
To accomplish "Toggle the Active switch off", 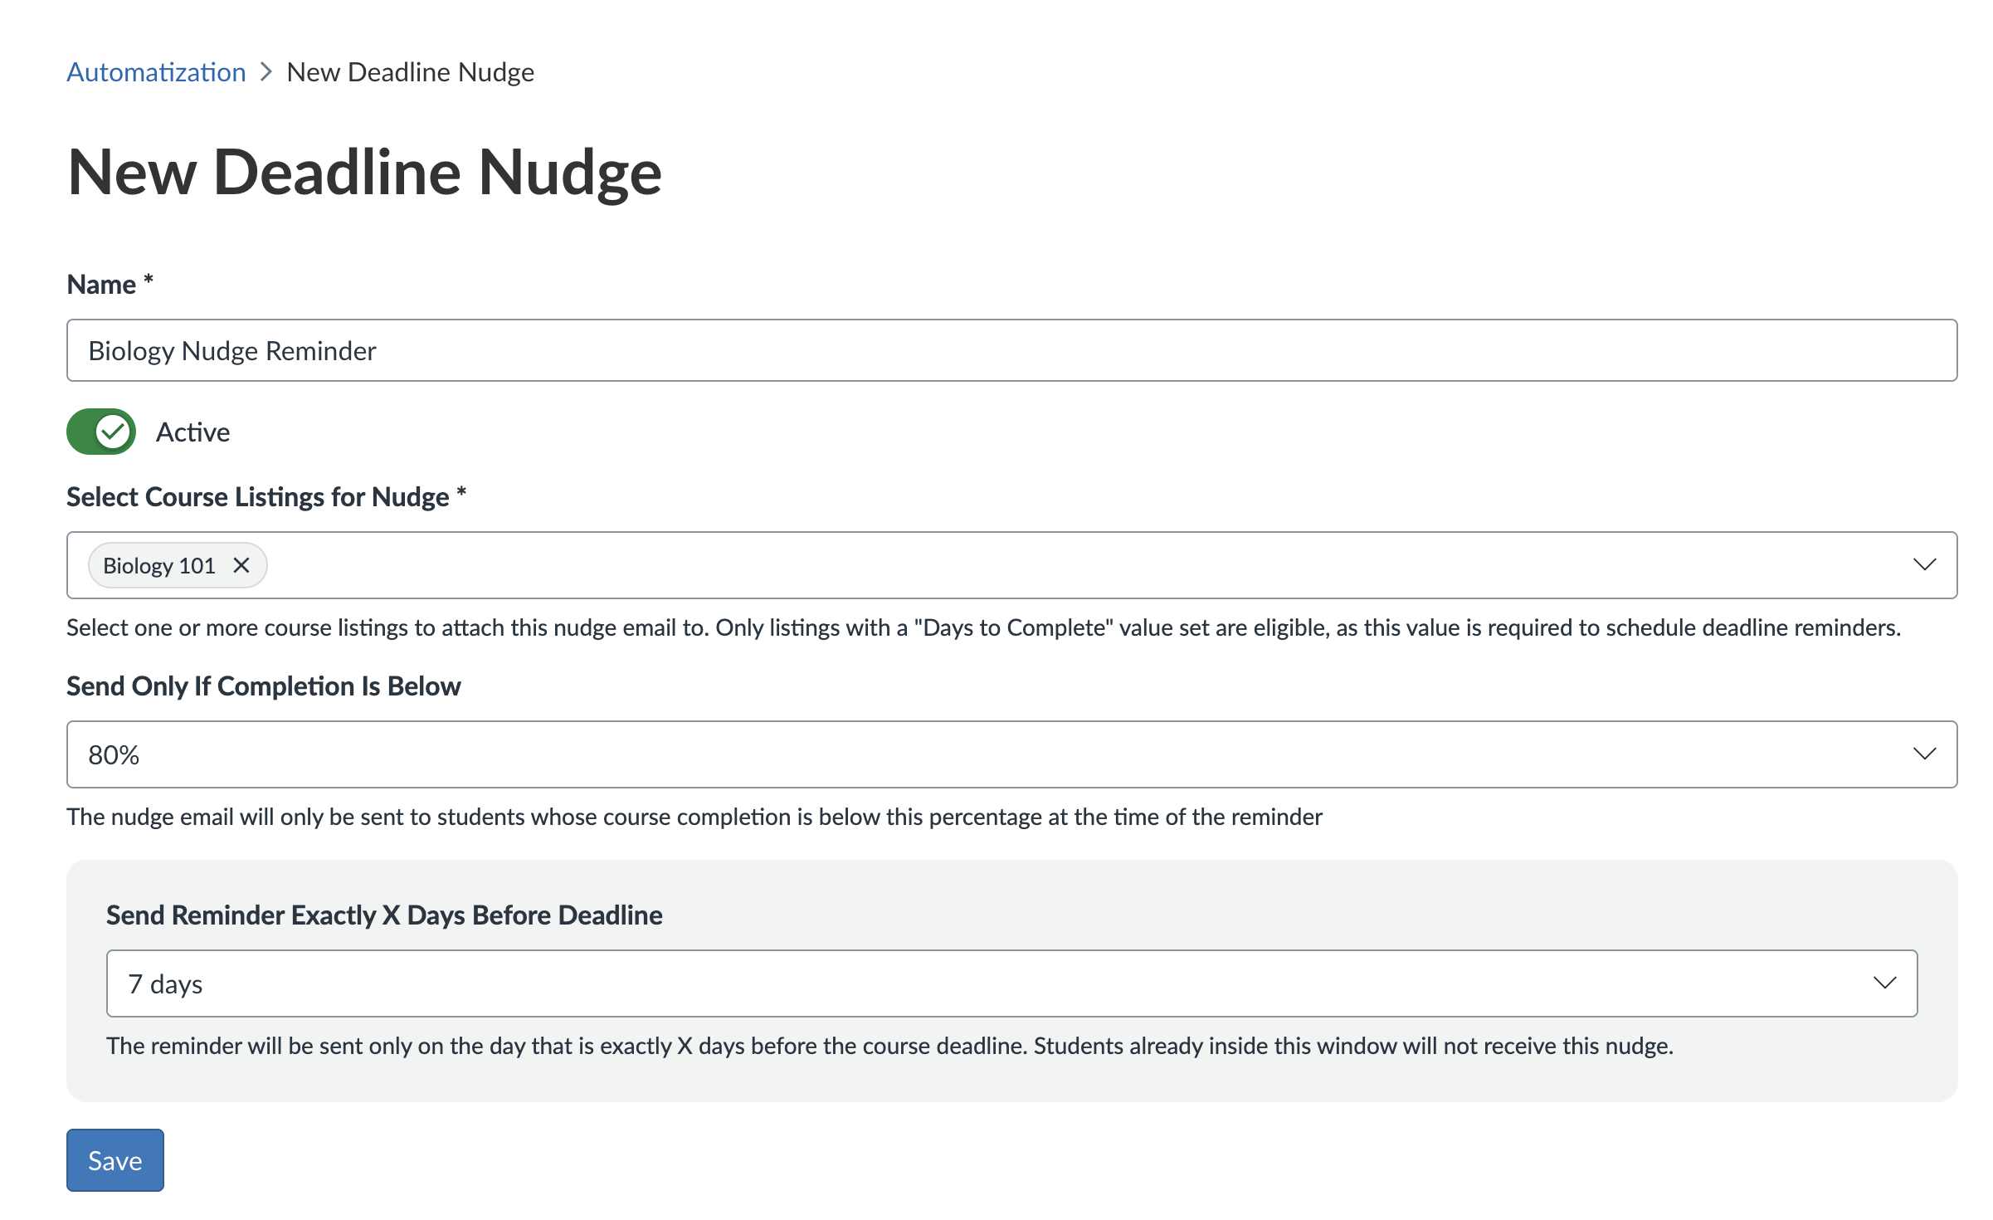I will pos(101,432).
